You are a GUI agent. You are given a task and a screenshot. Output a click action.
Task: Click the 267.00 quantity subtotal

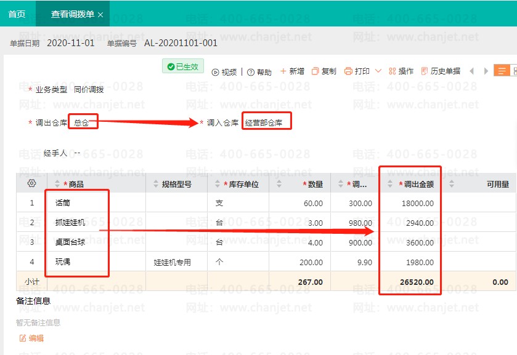click(x=311, y=282)
